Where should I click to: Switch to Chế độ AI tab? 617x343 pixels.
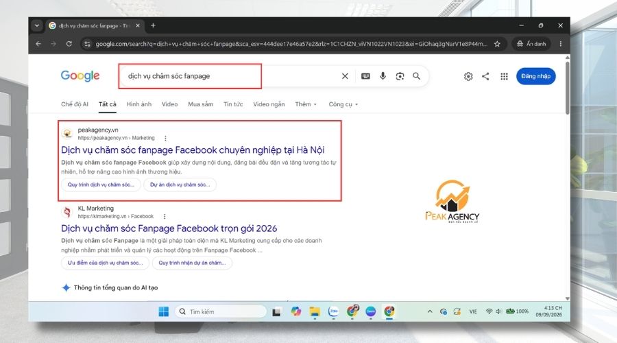click(74, 104)
